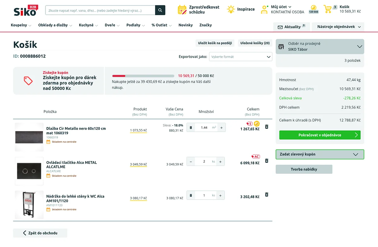Click trash icon in Nádržka quantity box
The image size is (378, 247).
tap(191, 195)
